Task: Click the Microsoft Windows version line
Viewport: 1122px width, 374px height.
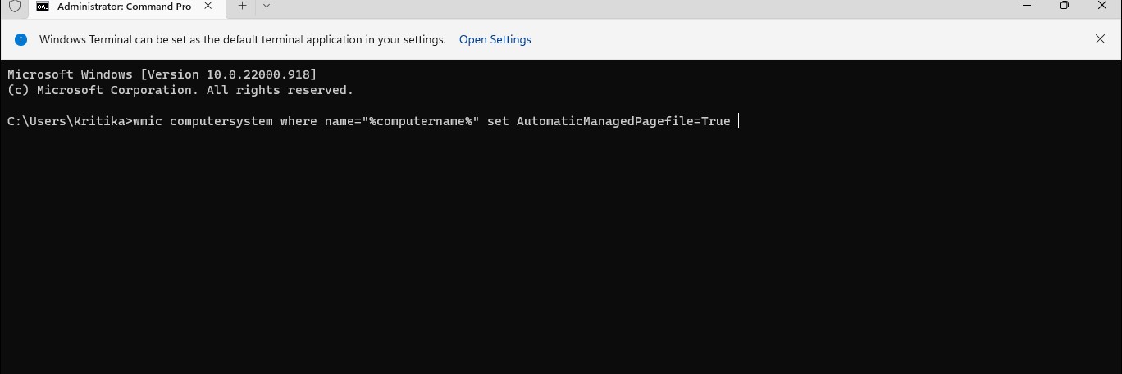Action: [162, 74]
